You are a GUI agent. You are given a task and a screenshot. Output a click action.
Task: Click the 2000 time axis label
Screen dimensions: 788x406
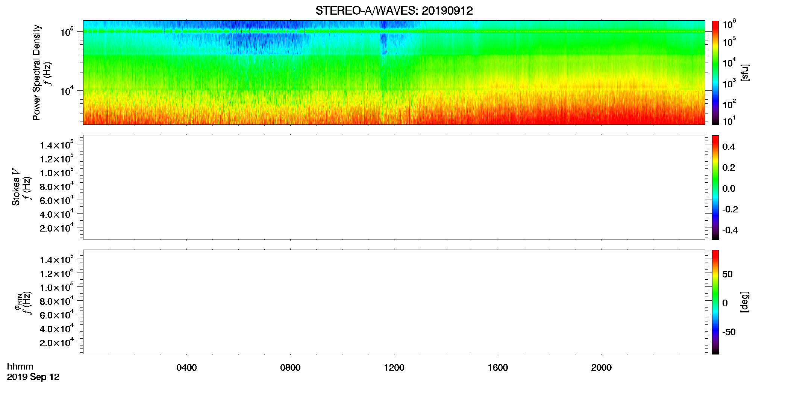point(602,368)
